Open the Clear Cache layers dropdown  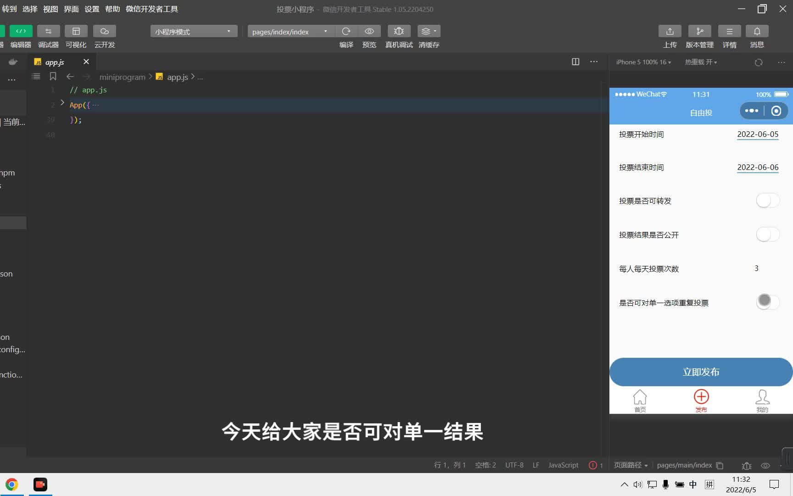pos(429,31)
